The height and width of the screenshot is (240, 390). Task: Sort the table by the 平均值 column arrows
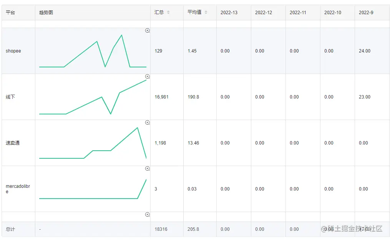coord(206,12)
